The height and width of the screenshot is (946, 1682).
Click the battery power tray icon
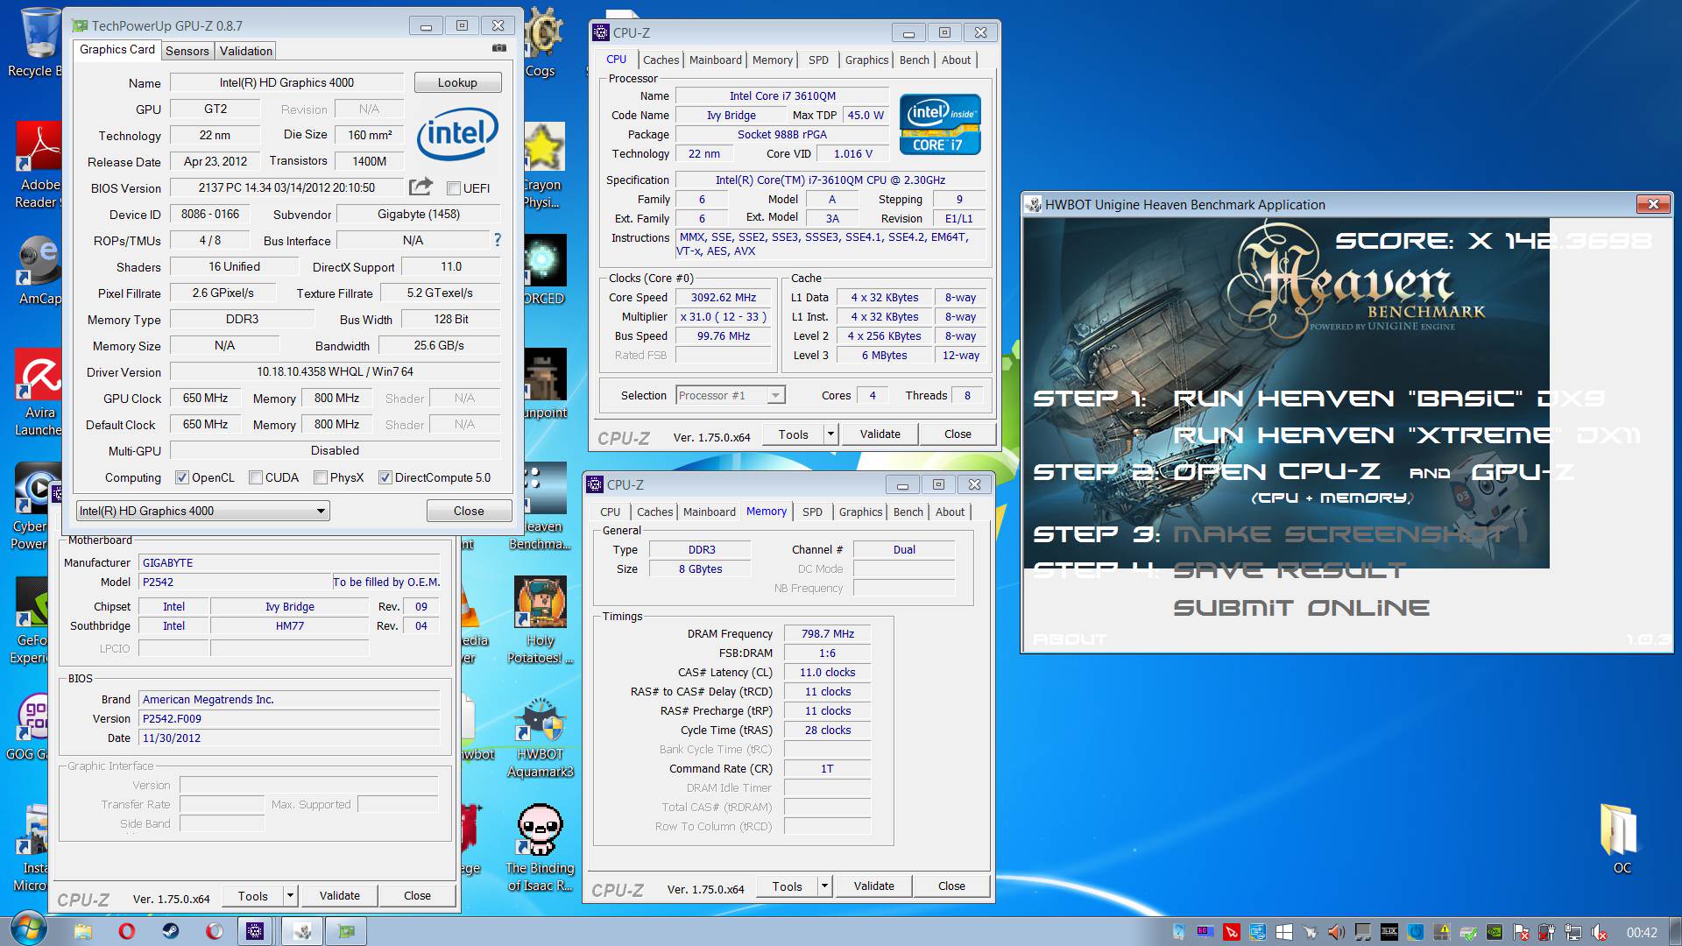1547,932
